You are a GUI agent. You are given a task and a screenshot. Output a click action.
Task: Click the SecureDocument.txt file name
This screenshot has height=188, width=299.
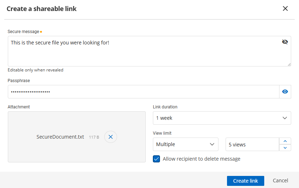coord(60,137)
